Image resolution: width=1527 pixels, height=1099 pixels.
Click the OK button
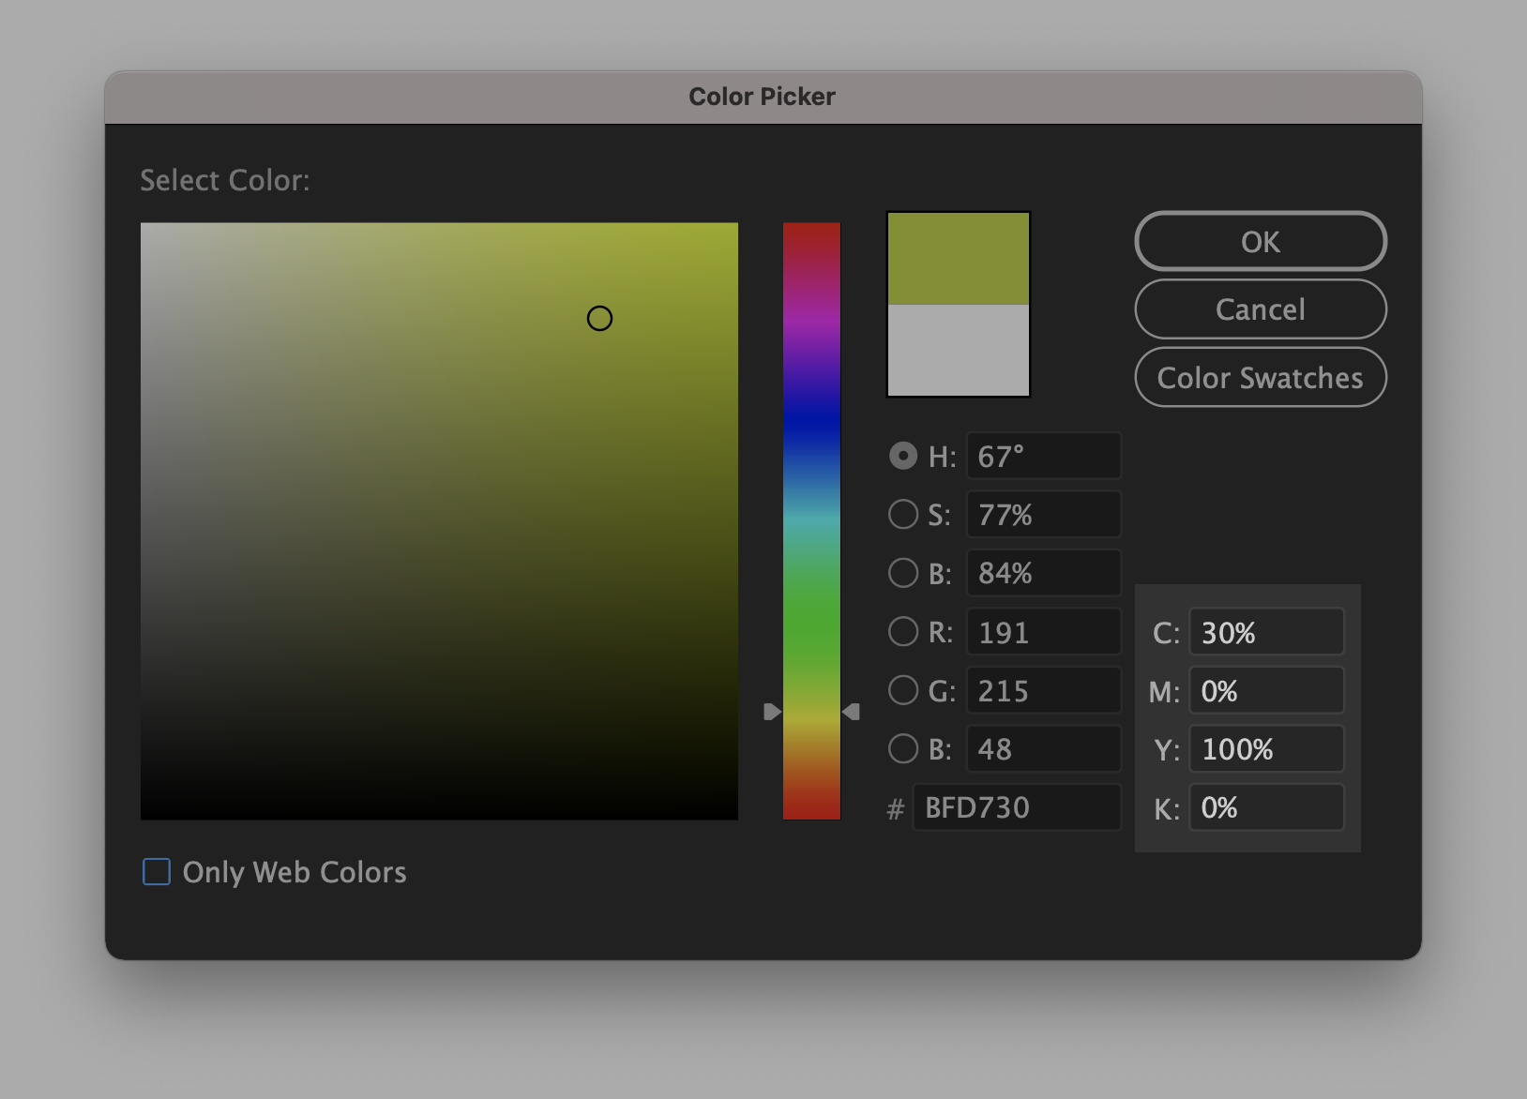coord(1260,242)
